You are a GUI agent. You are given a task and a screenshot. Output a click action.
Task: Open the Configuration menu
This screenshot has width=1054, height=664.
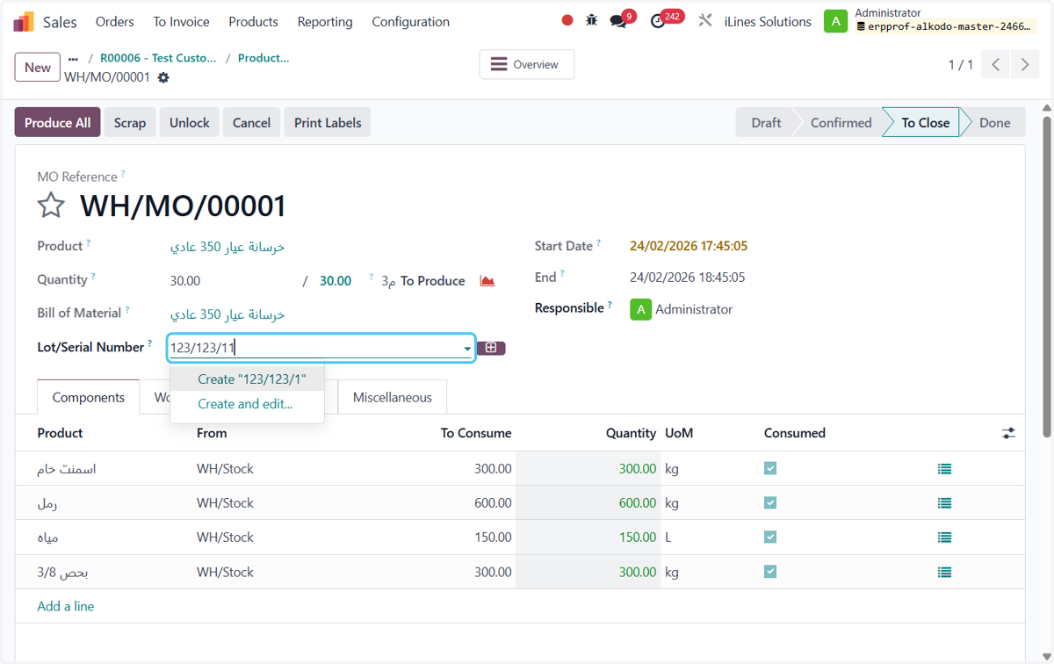point(410,21)
